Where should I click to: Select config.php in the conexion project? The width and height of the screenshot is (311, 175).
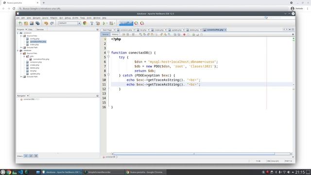point(35,39)
